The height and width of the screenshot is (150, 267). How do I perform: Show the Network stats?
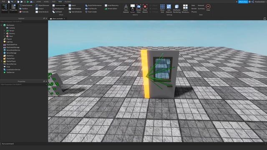(x=201, y=5)
